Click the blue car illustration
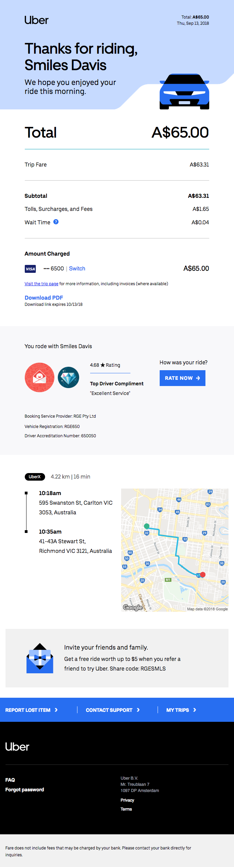The width and height of the screenshot is (234, 867). click(x=184, y=92)
